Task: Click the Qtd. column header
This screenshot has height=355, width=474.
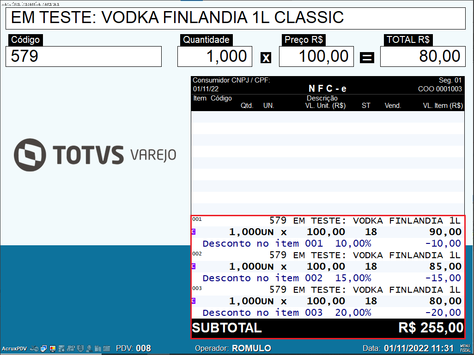Action: (247, 106)
